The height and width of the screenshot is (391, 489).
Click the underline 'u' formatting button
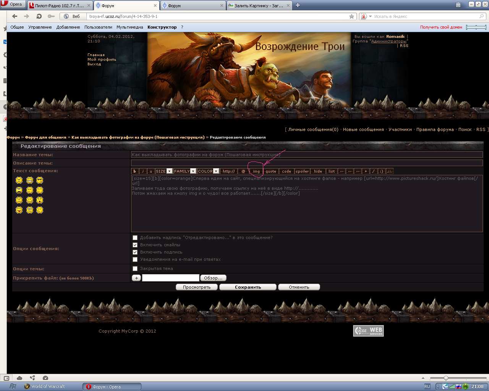pos(151,171)
